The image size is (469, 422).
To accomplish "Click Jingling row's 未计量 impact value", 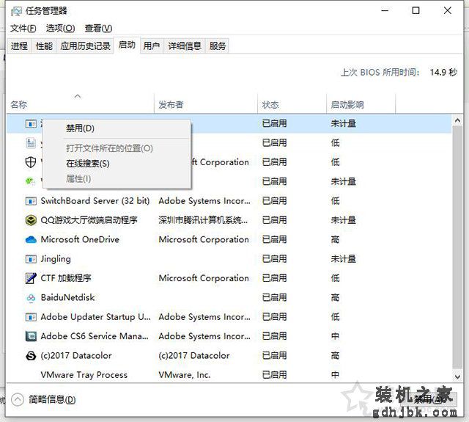I will click(344, 259).
